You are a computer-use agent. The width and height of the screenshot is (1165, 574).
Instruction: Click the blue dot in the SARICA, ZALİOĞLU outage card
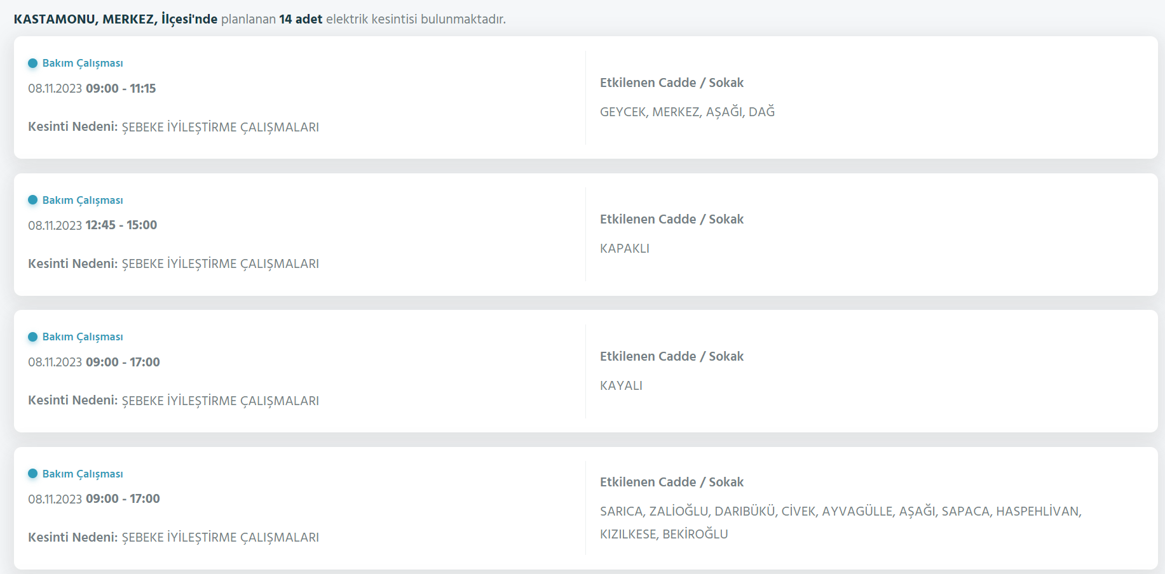click(33, 474)
